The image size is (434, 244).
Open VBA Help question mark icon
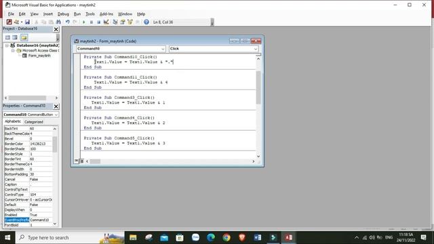point(146,22)
